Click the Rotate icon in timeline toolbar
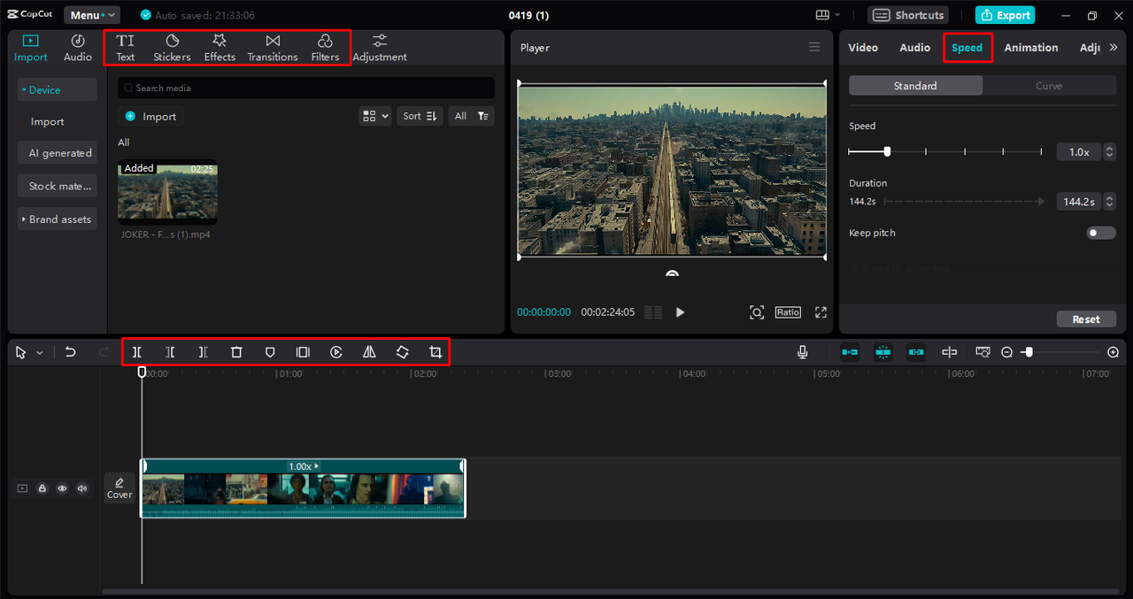This screenshot has width=1133, height=599. [x=402, y=352]
